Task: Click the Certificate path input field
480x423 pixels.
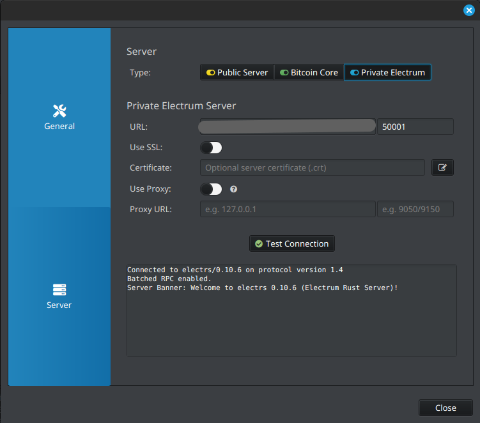Action: click(x=313, y=167)
